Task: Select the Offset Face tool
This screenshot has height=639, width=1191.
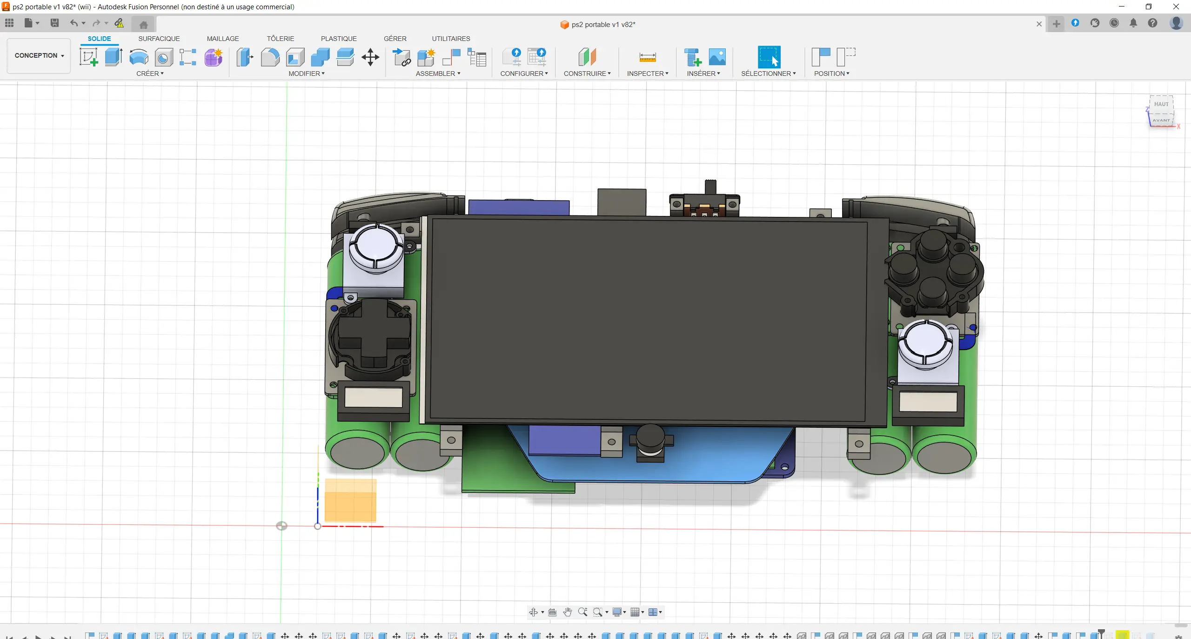Action: pyautogui.click(x=345, y=57)
